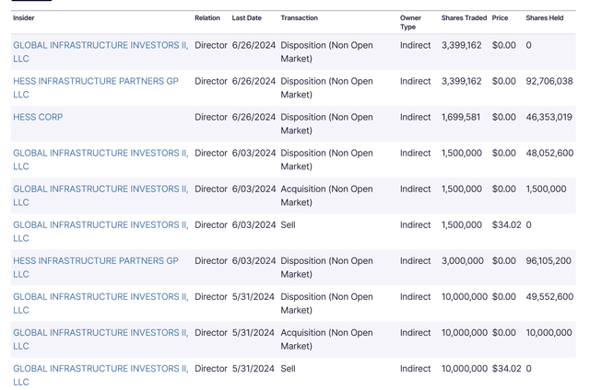Click the Price column header
The image size is (590, 390).
tap(500, 18)
